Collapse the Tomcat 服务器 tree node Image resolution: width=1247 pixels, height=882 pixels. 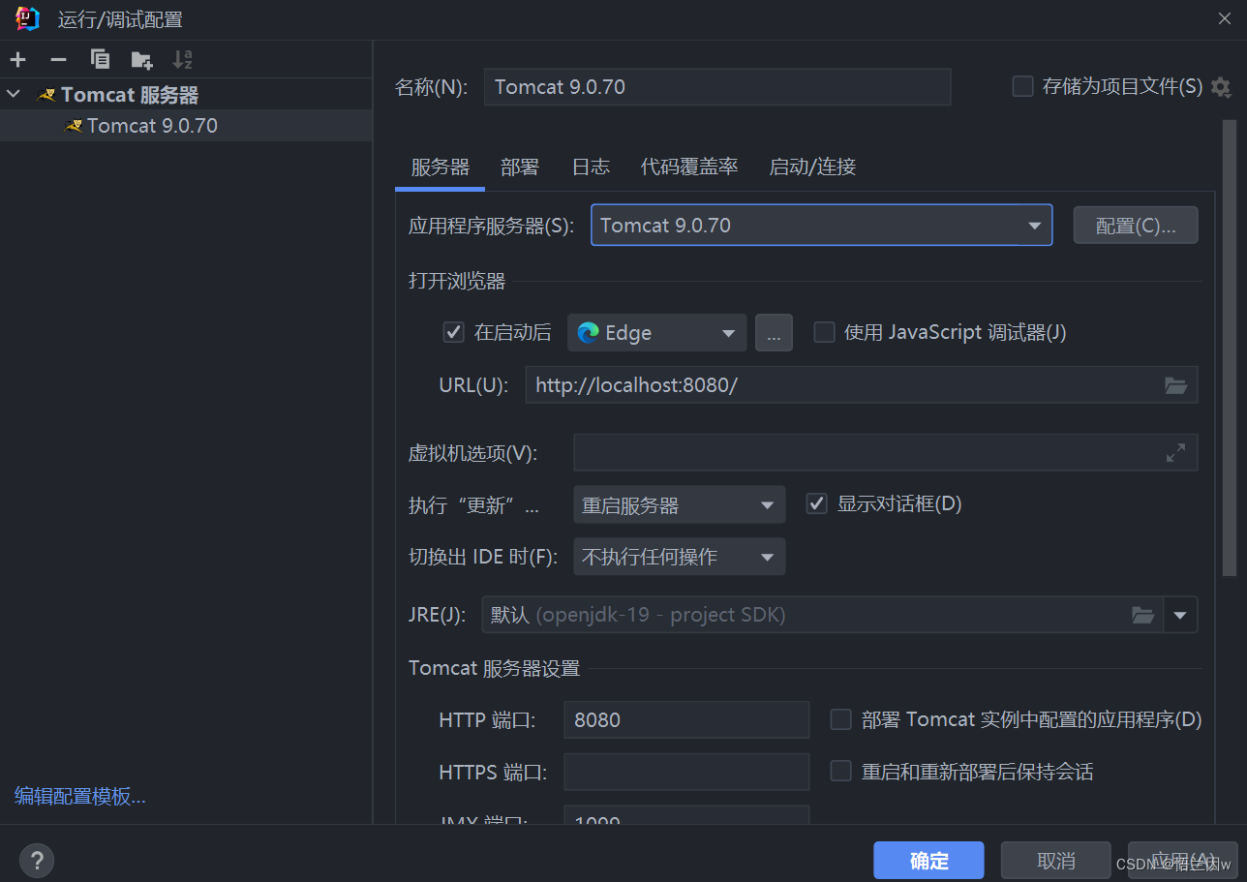tap(13, 95)
